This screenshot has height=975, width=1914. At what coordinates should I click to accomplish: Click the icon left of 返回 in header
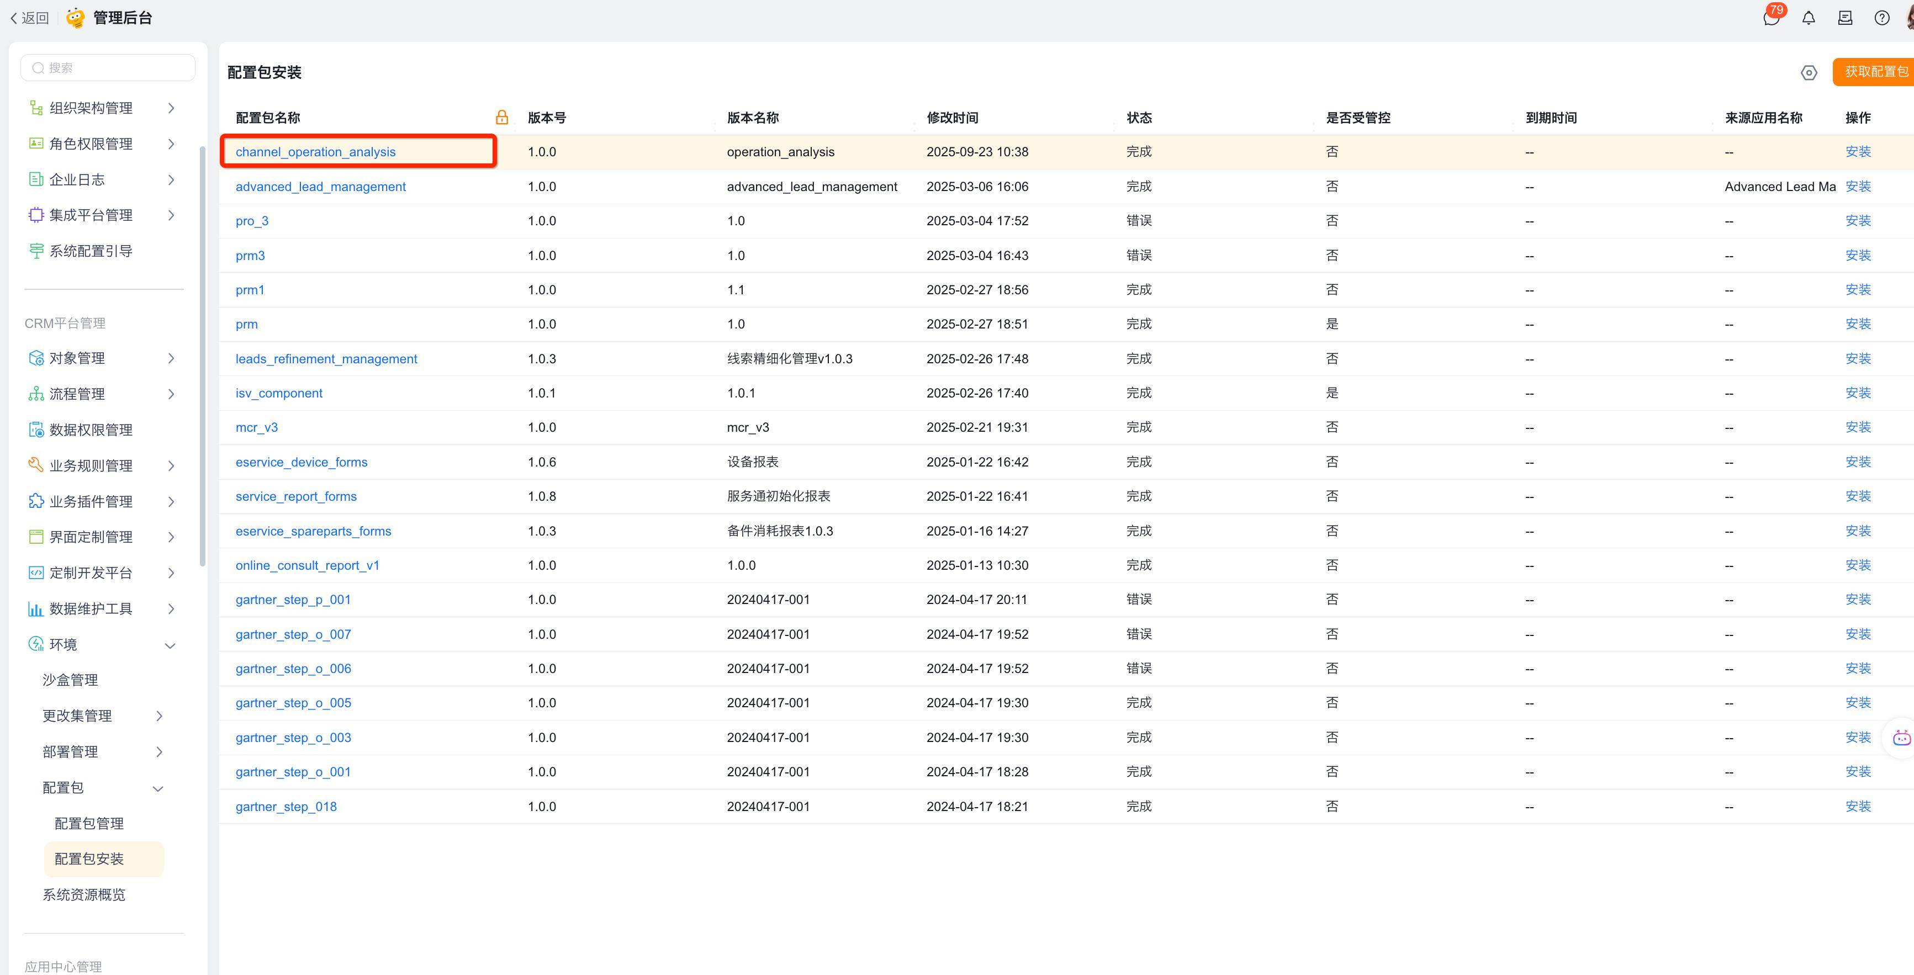[13, 18]
